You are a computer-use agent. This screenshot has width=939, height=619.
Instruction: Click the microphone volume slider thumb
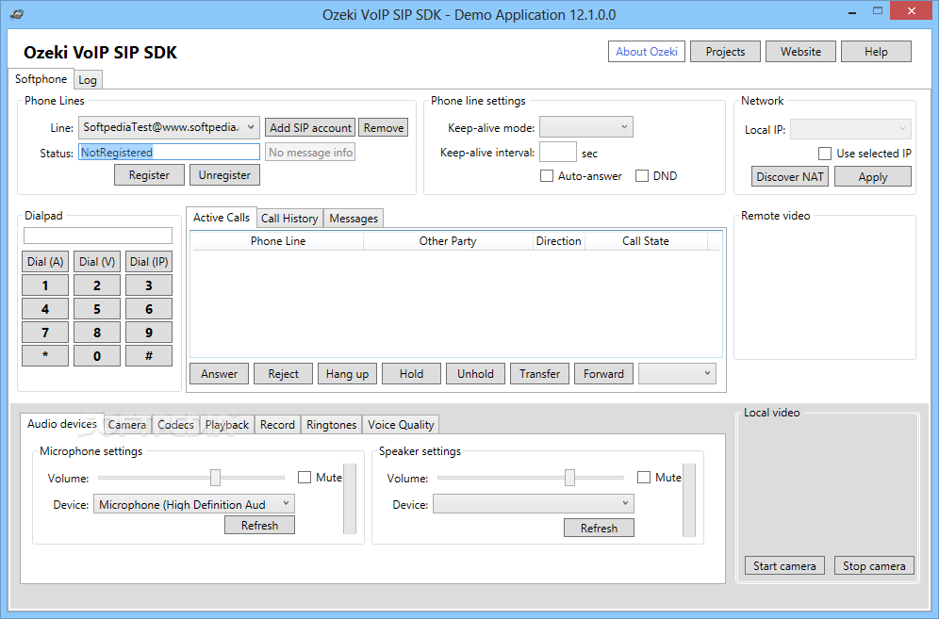(215, 477)
